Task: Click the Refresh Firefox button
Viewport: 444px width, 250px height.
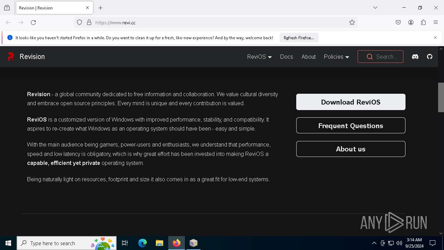Action: pyautogui.click(x=299, y=37)
